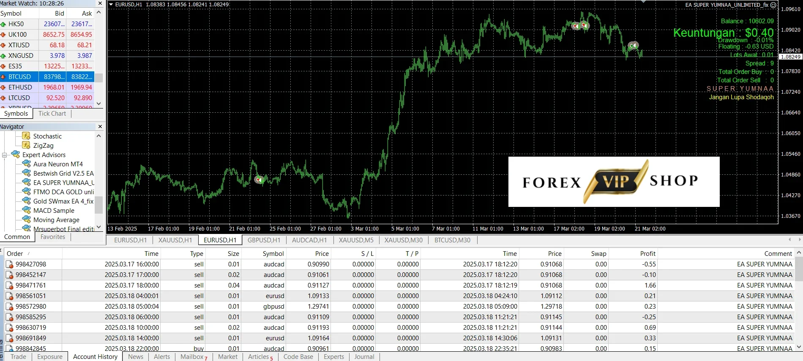This screenshot has width=803, height=361.
Task: Click the Ask column header
Action: pyautogui.click(x=80, y=14)
